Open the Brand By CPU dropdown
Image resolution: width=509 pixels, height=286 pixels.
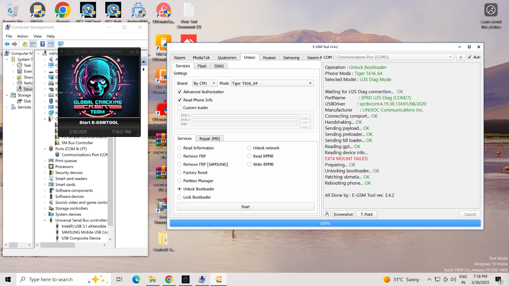(205, 83)
